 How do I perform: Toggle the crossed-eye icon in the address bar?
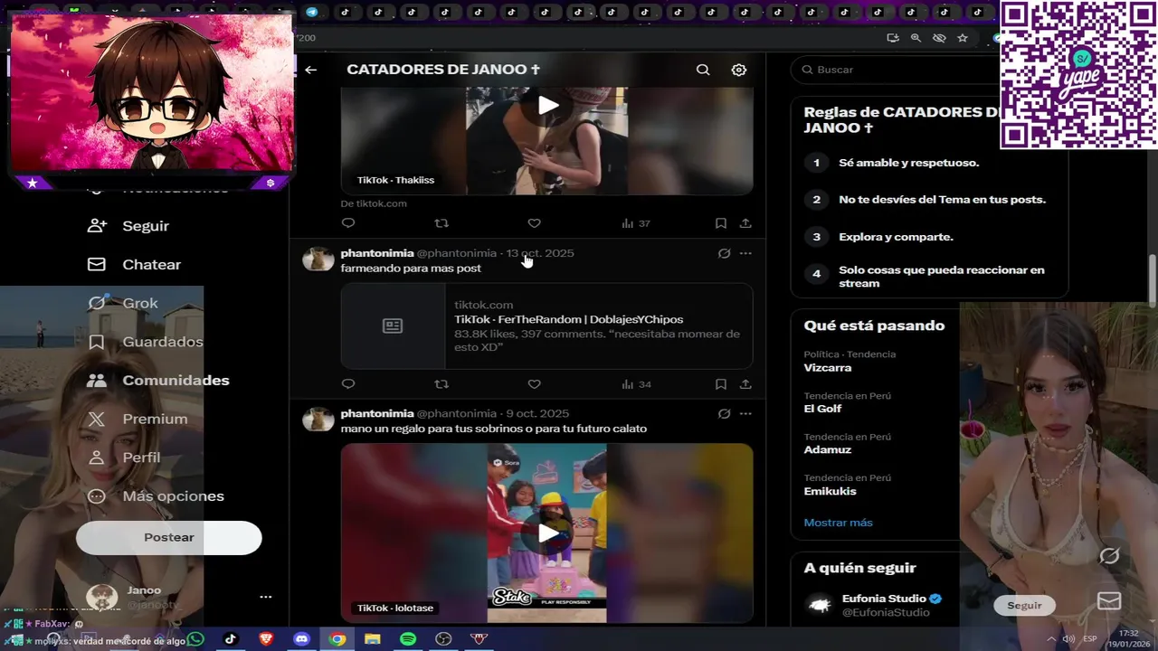(939, 38)
